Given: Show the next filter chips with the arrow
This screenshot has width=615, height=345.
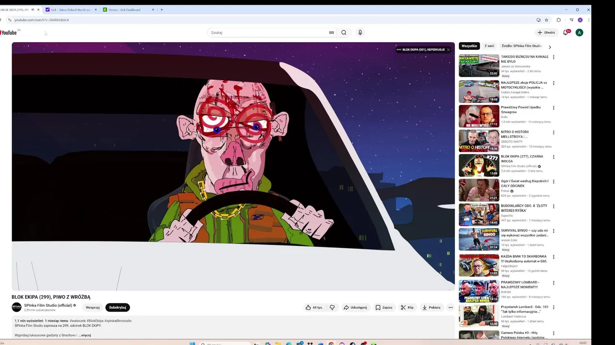Looking at the screenshot, I should 550,47.
